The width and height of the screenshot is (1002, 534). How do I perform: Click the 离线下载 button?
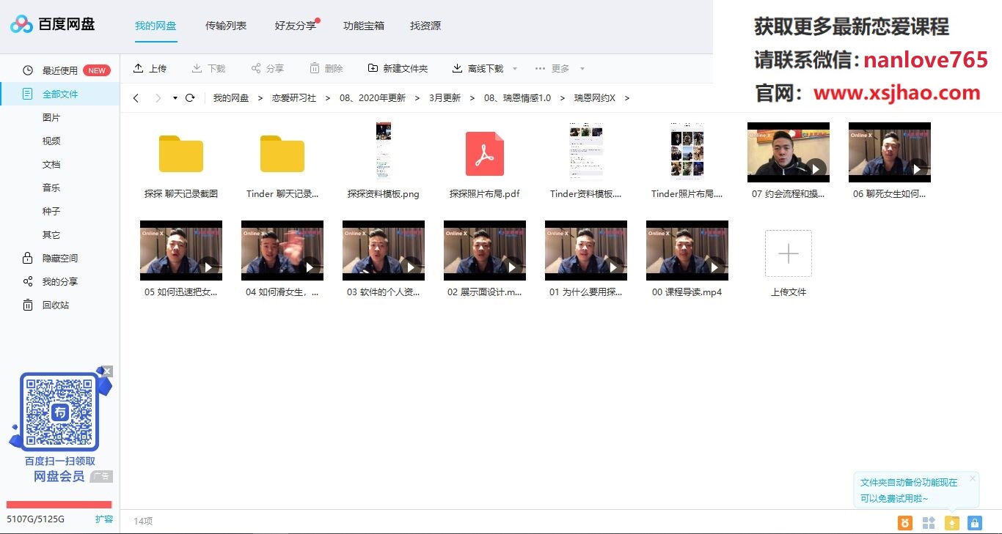tap(478, 68)
